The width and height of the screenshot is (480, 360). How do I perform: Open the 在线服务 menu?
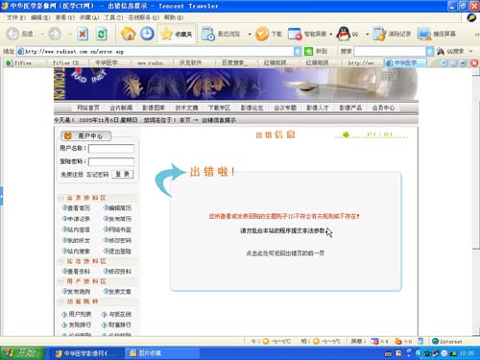pyautogui.click(x=144, y=17)
